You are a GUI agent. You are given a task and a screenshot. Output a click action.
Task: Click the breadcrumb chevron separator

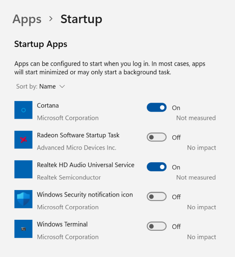51,19
